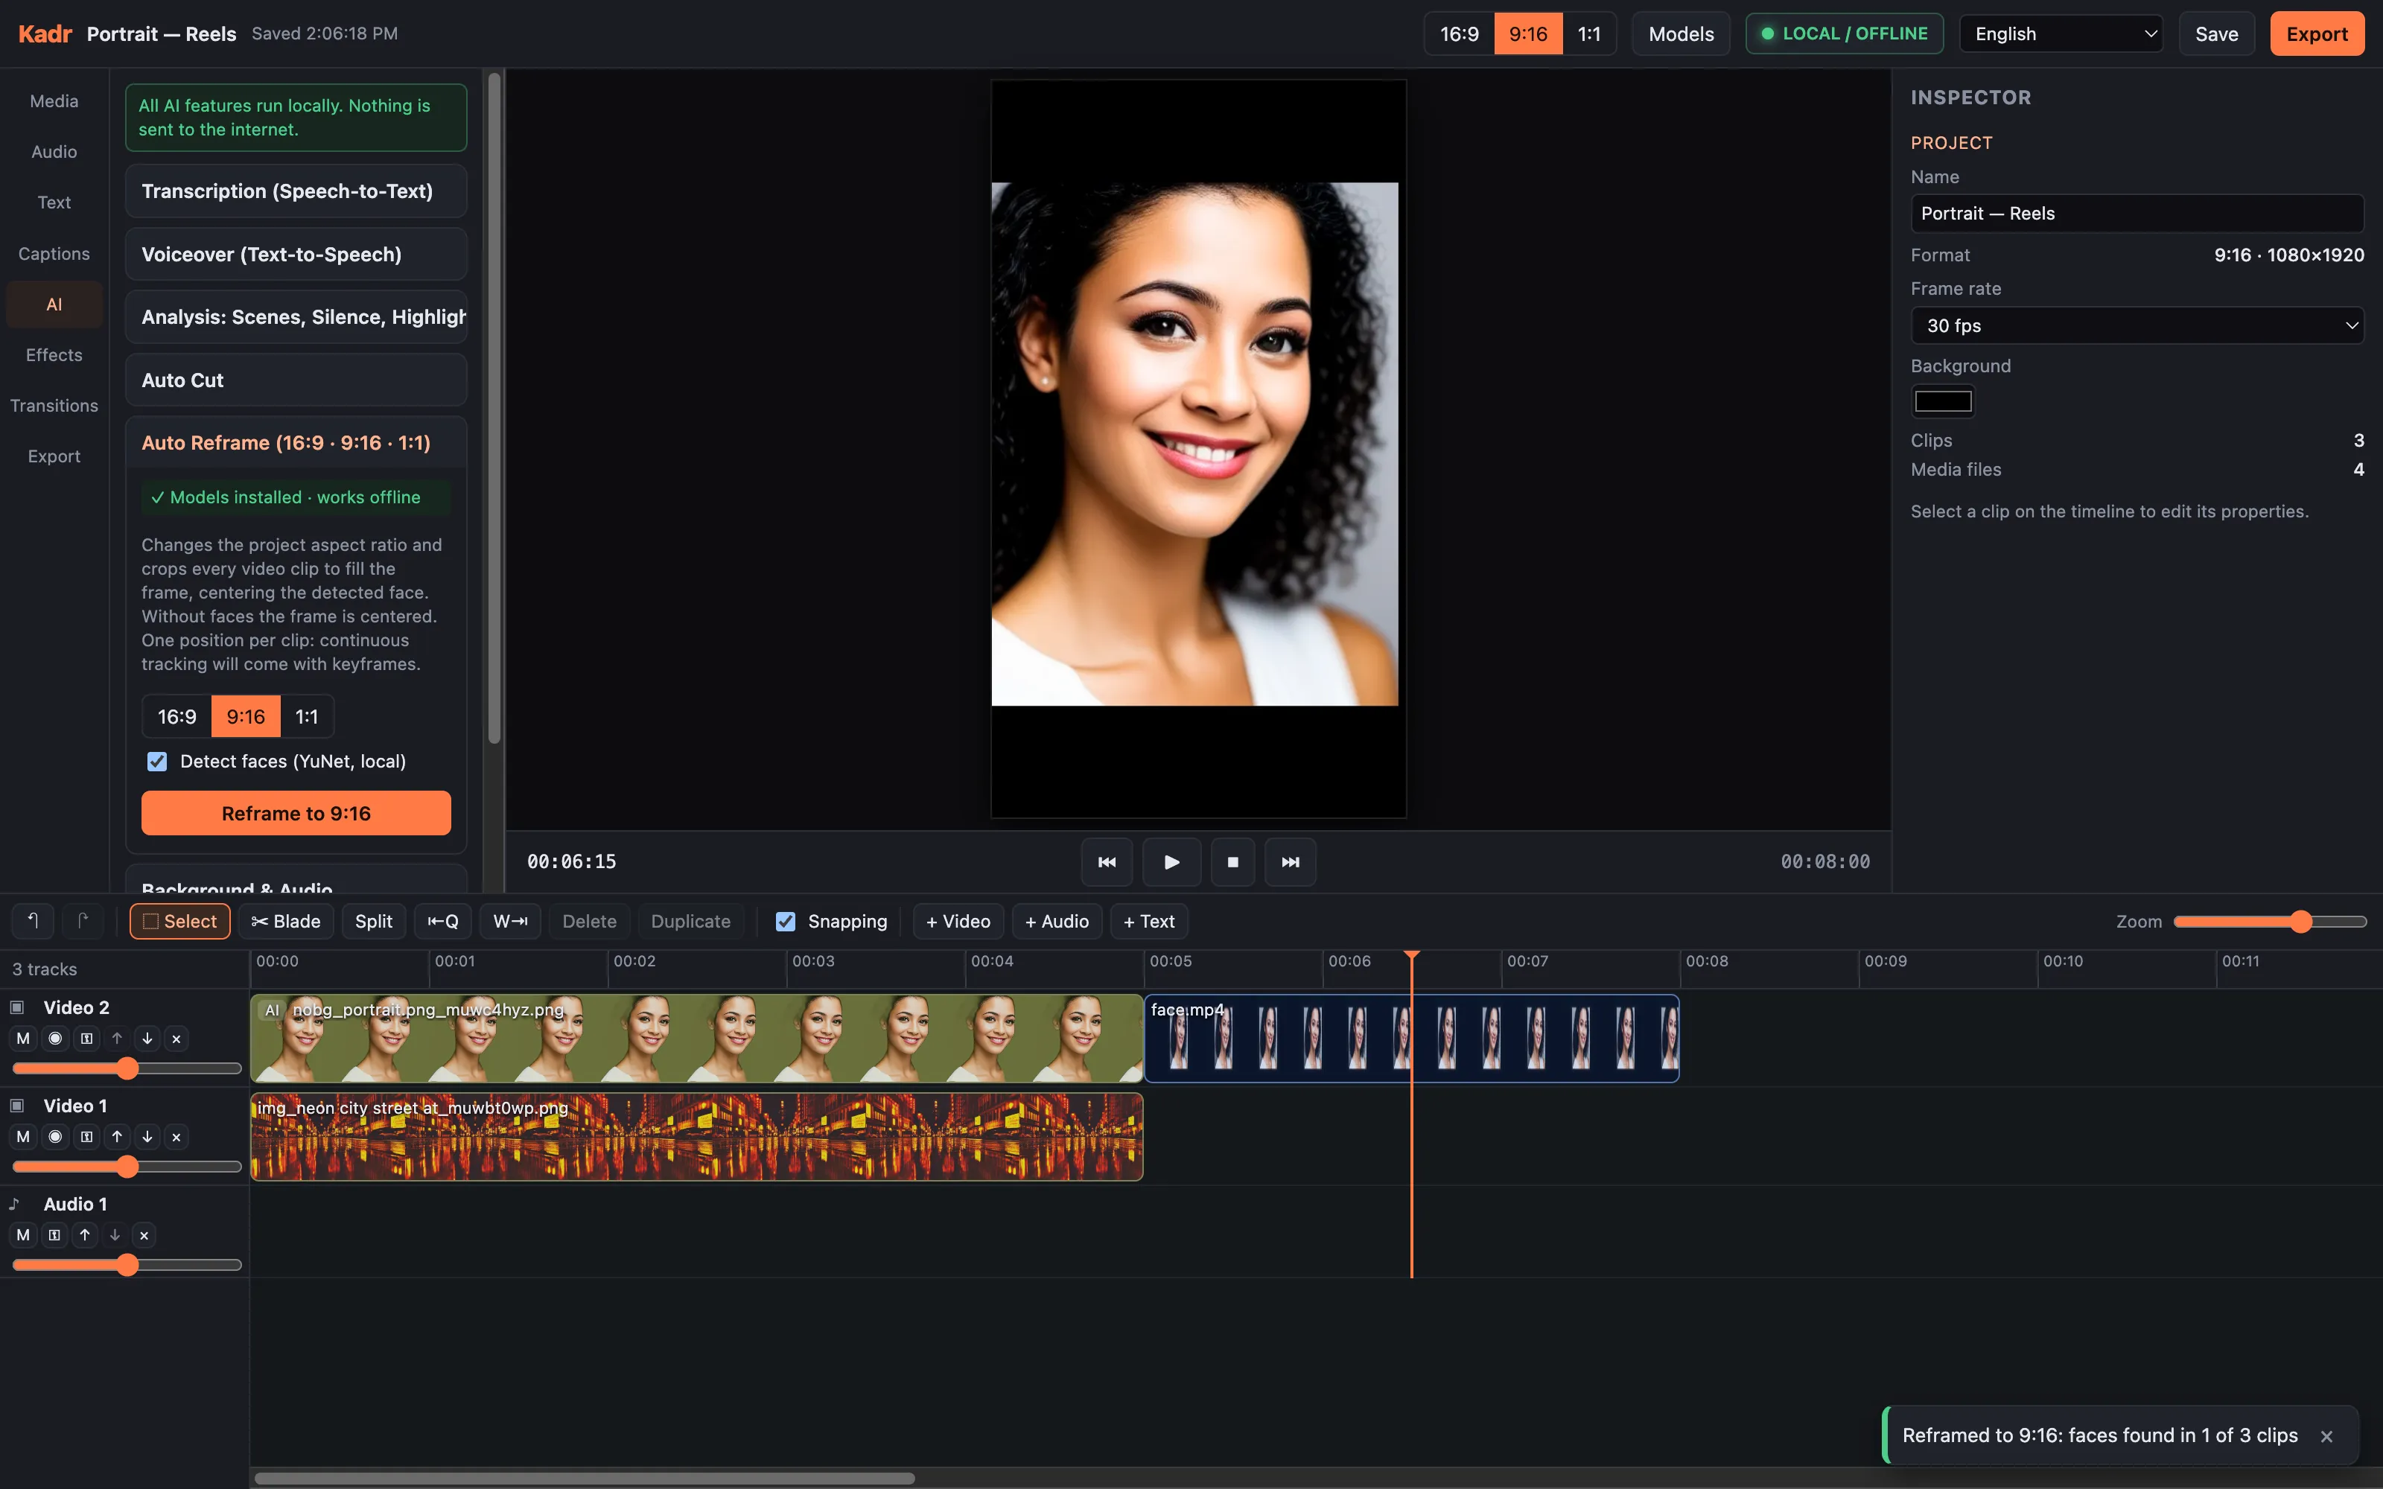This screenshot has width=2383, height=1489.
Task: Mute the Video 2 track
Action: tap(24, 1038)
